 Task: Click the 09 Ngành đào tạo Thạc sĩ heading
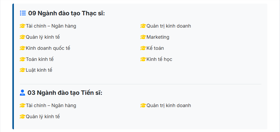pyautogui.click(x=66, y=13)
